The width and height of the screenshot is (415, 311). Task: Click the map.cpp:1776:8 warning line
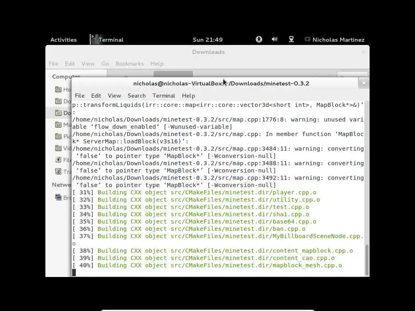click(x=218, y=123)
